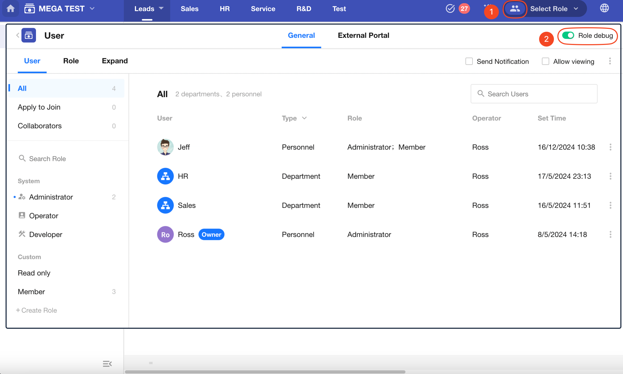Click the role users icon beside Select Role
The height and width of the screenshot is (374, 623).
(x=514, y=9)
